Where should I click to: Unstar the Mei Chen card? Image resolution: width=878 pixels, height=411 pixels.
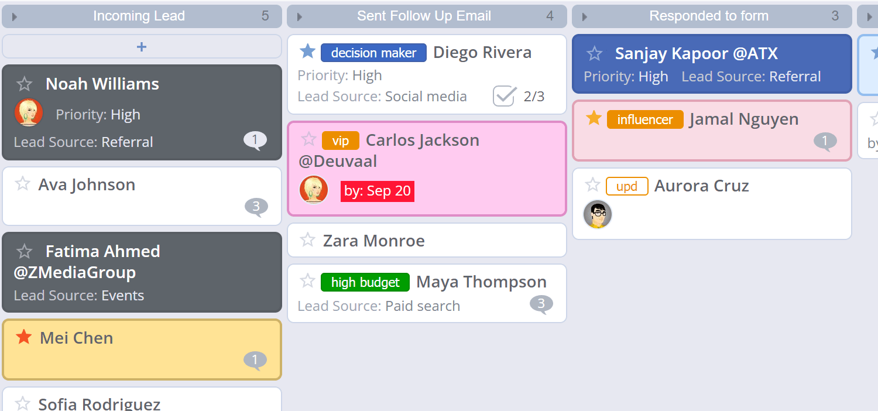(23, 337)
